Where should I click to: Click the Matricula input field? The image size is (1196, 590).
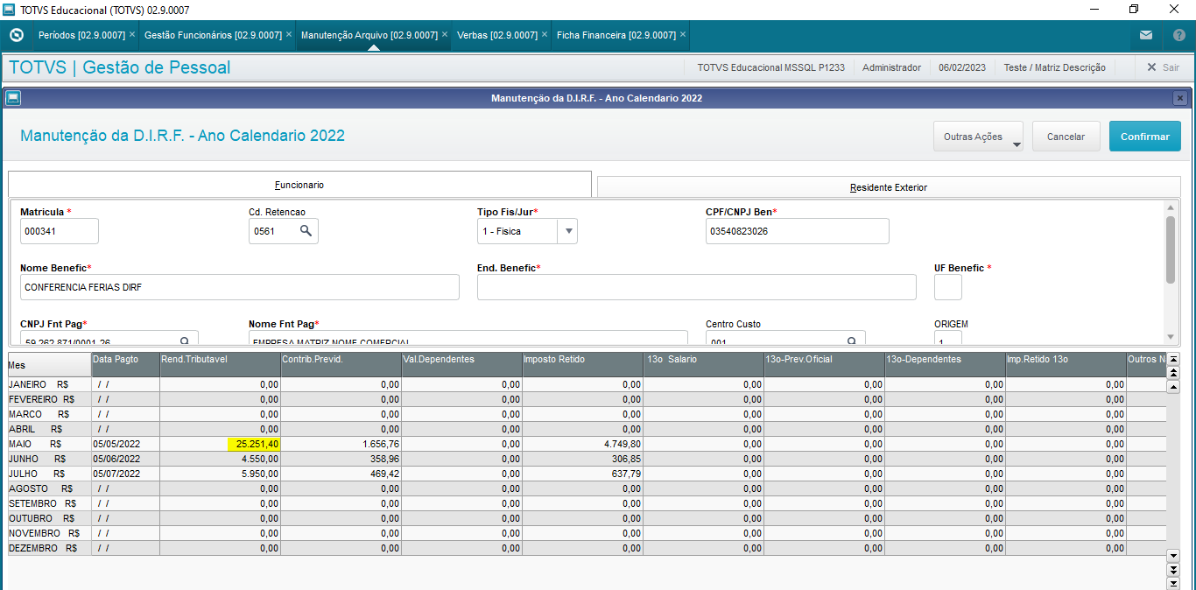click(60, 231)
